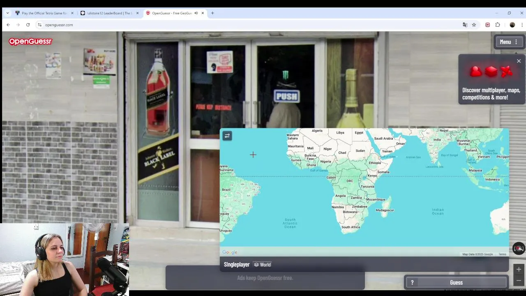Click Brazil on the map
The width and height of the screenshot is (526, 296).
(226, 190)
